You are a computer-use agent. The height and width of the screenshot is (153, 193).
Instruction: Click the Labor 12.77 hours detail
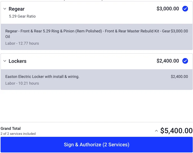tap(22, 44)
